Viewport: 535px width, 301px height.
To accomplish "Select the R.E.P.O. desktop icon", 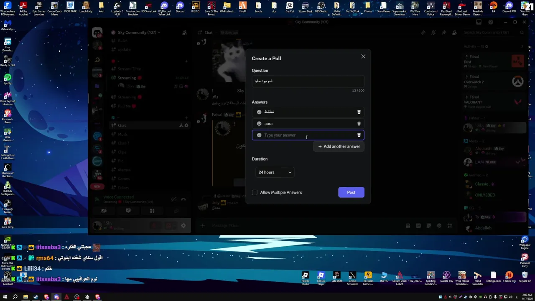I will click(x=196, y=8).
